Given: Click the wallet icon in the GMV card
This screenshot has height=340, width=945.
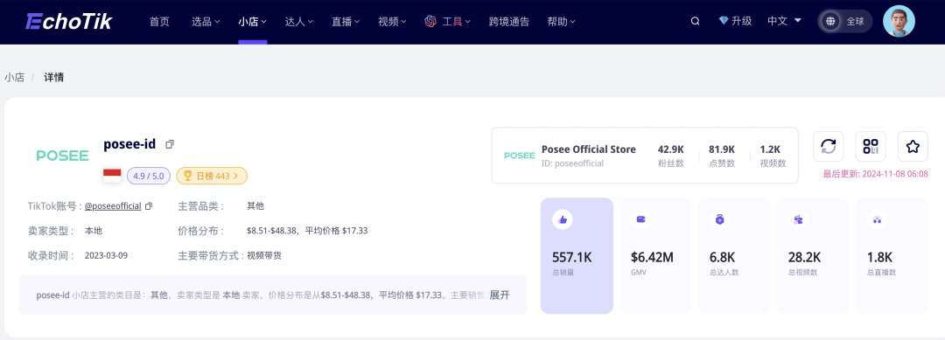Looking at the screenshot, I should coord(641,220).
